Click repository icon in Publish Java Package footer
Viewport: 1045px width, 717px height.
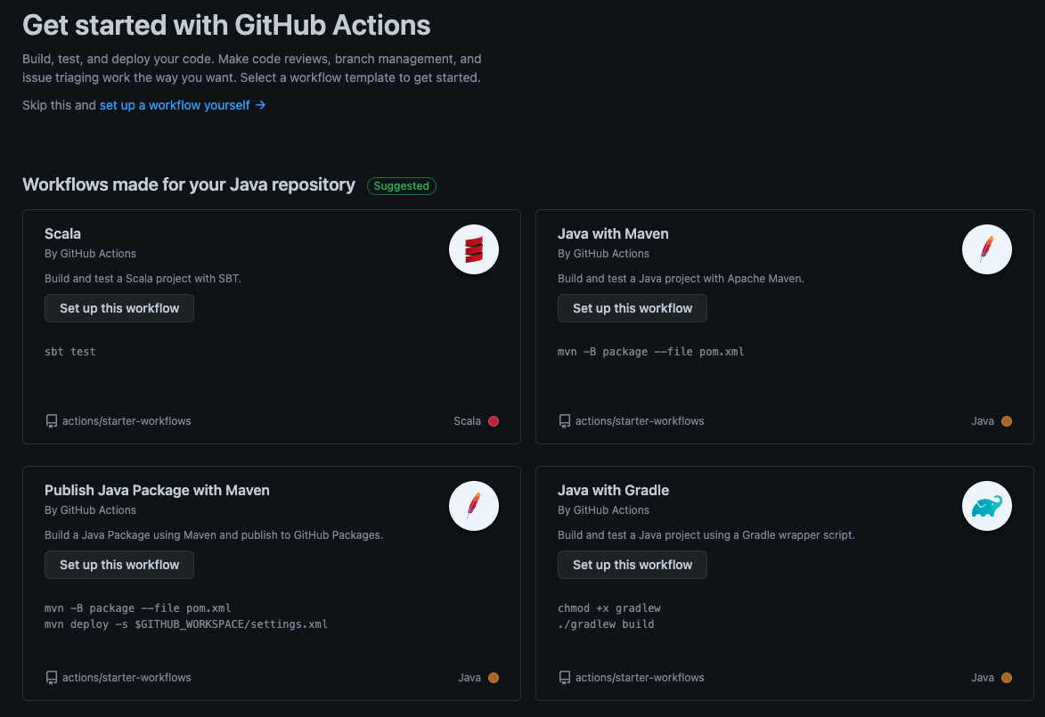(x=52, y=678)
